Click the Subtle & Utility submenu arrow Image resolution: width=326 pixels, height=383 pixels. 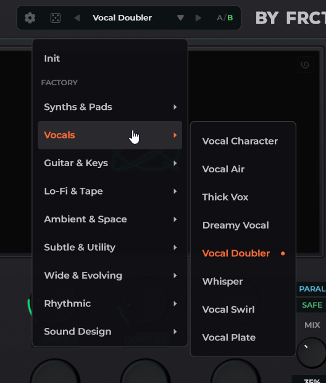click(x=175, y=248)
